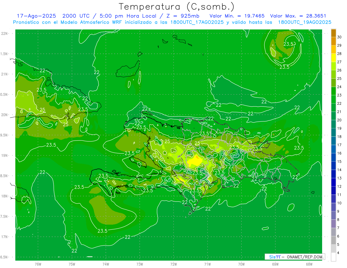The height and width of the screenshot is (268, 347).
Task: Click the "21N" latitude label
Action: pos(4,74)
